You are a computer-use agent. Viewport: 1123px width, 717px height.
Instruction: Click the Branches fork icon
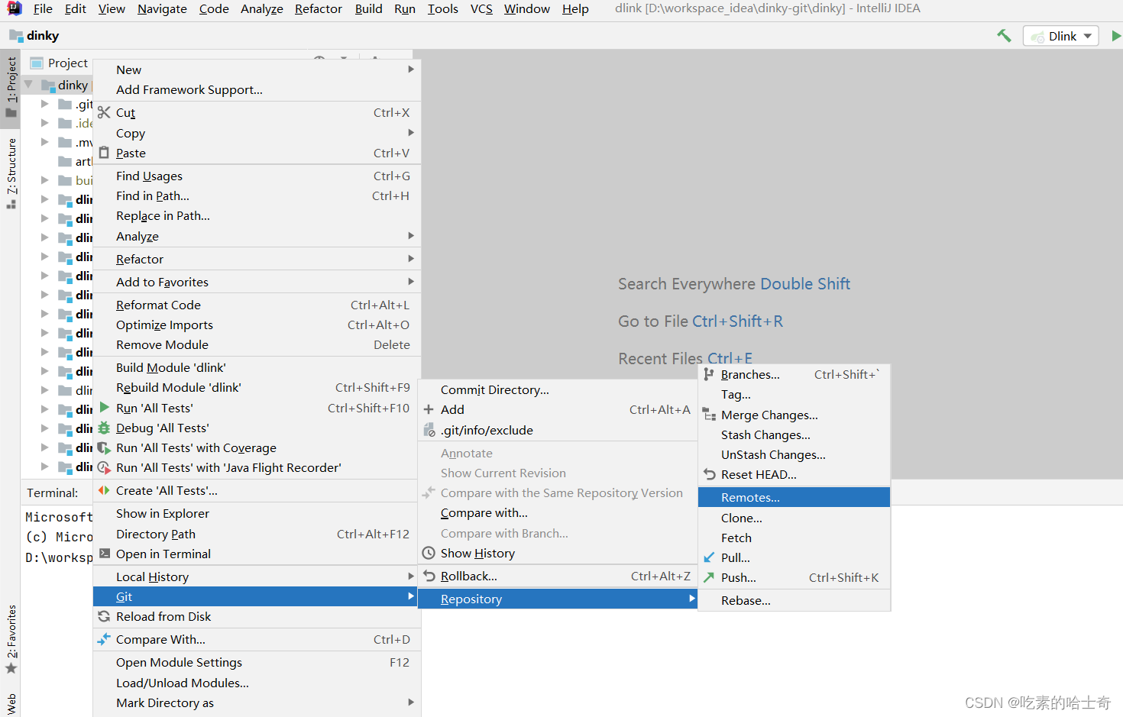click(x=709, y=374)
